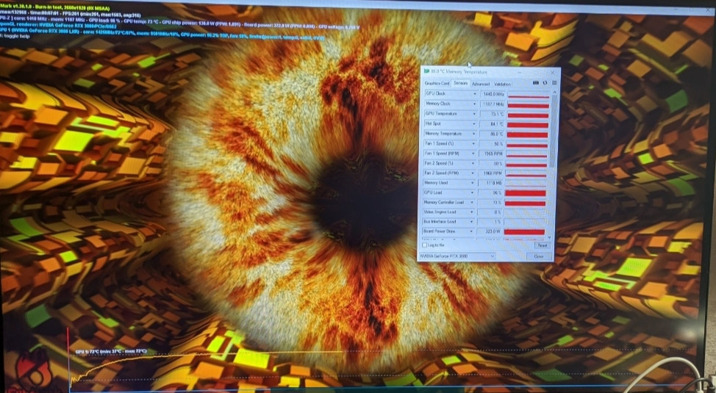This screenshot has width=716, height=393.
Task: Click the GPU Clock value 1440.0 MHz
Action: click(x=493, y=94)
